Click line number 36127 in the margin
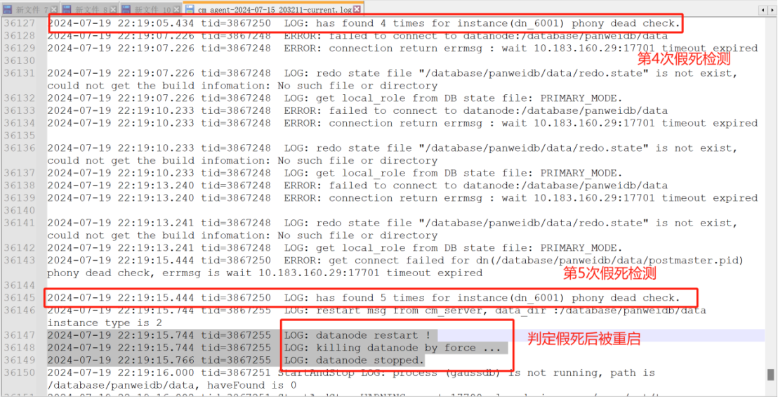The height and width of the screenshot is (397, 778). coord(20,23)
